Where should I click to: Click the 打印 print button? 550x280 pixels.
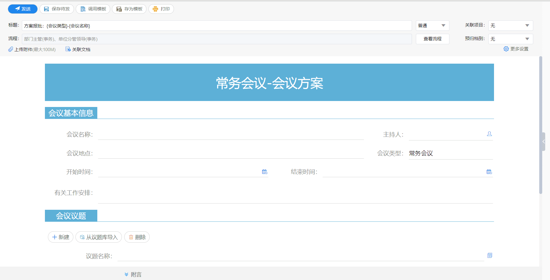coord(161,9)
